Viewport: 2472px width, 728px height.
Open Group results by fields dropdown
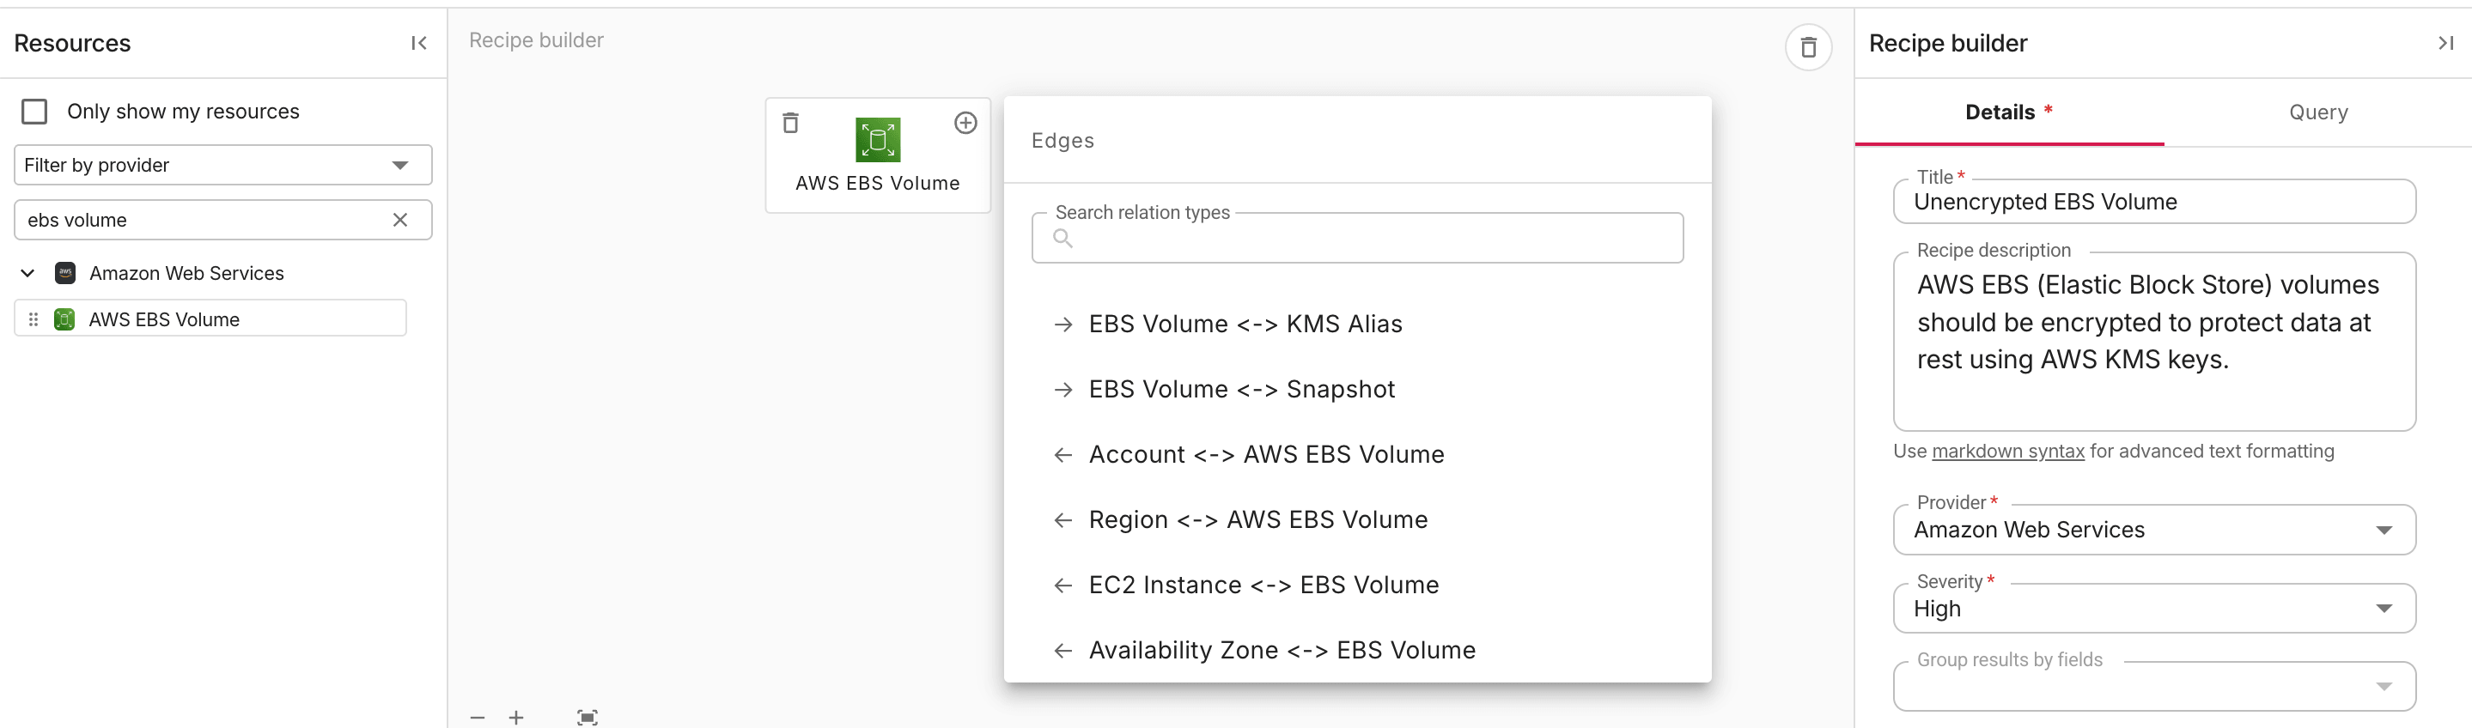click(x=2153, y=686)
